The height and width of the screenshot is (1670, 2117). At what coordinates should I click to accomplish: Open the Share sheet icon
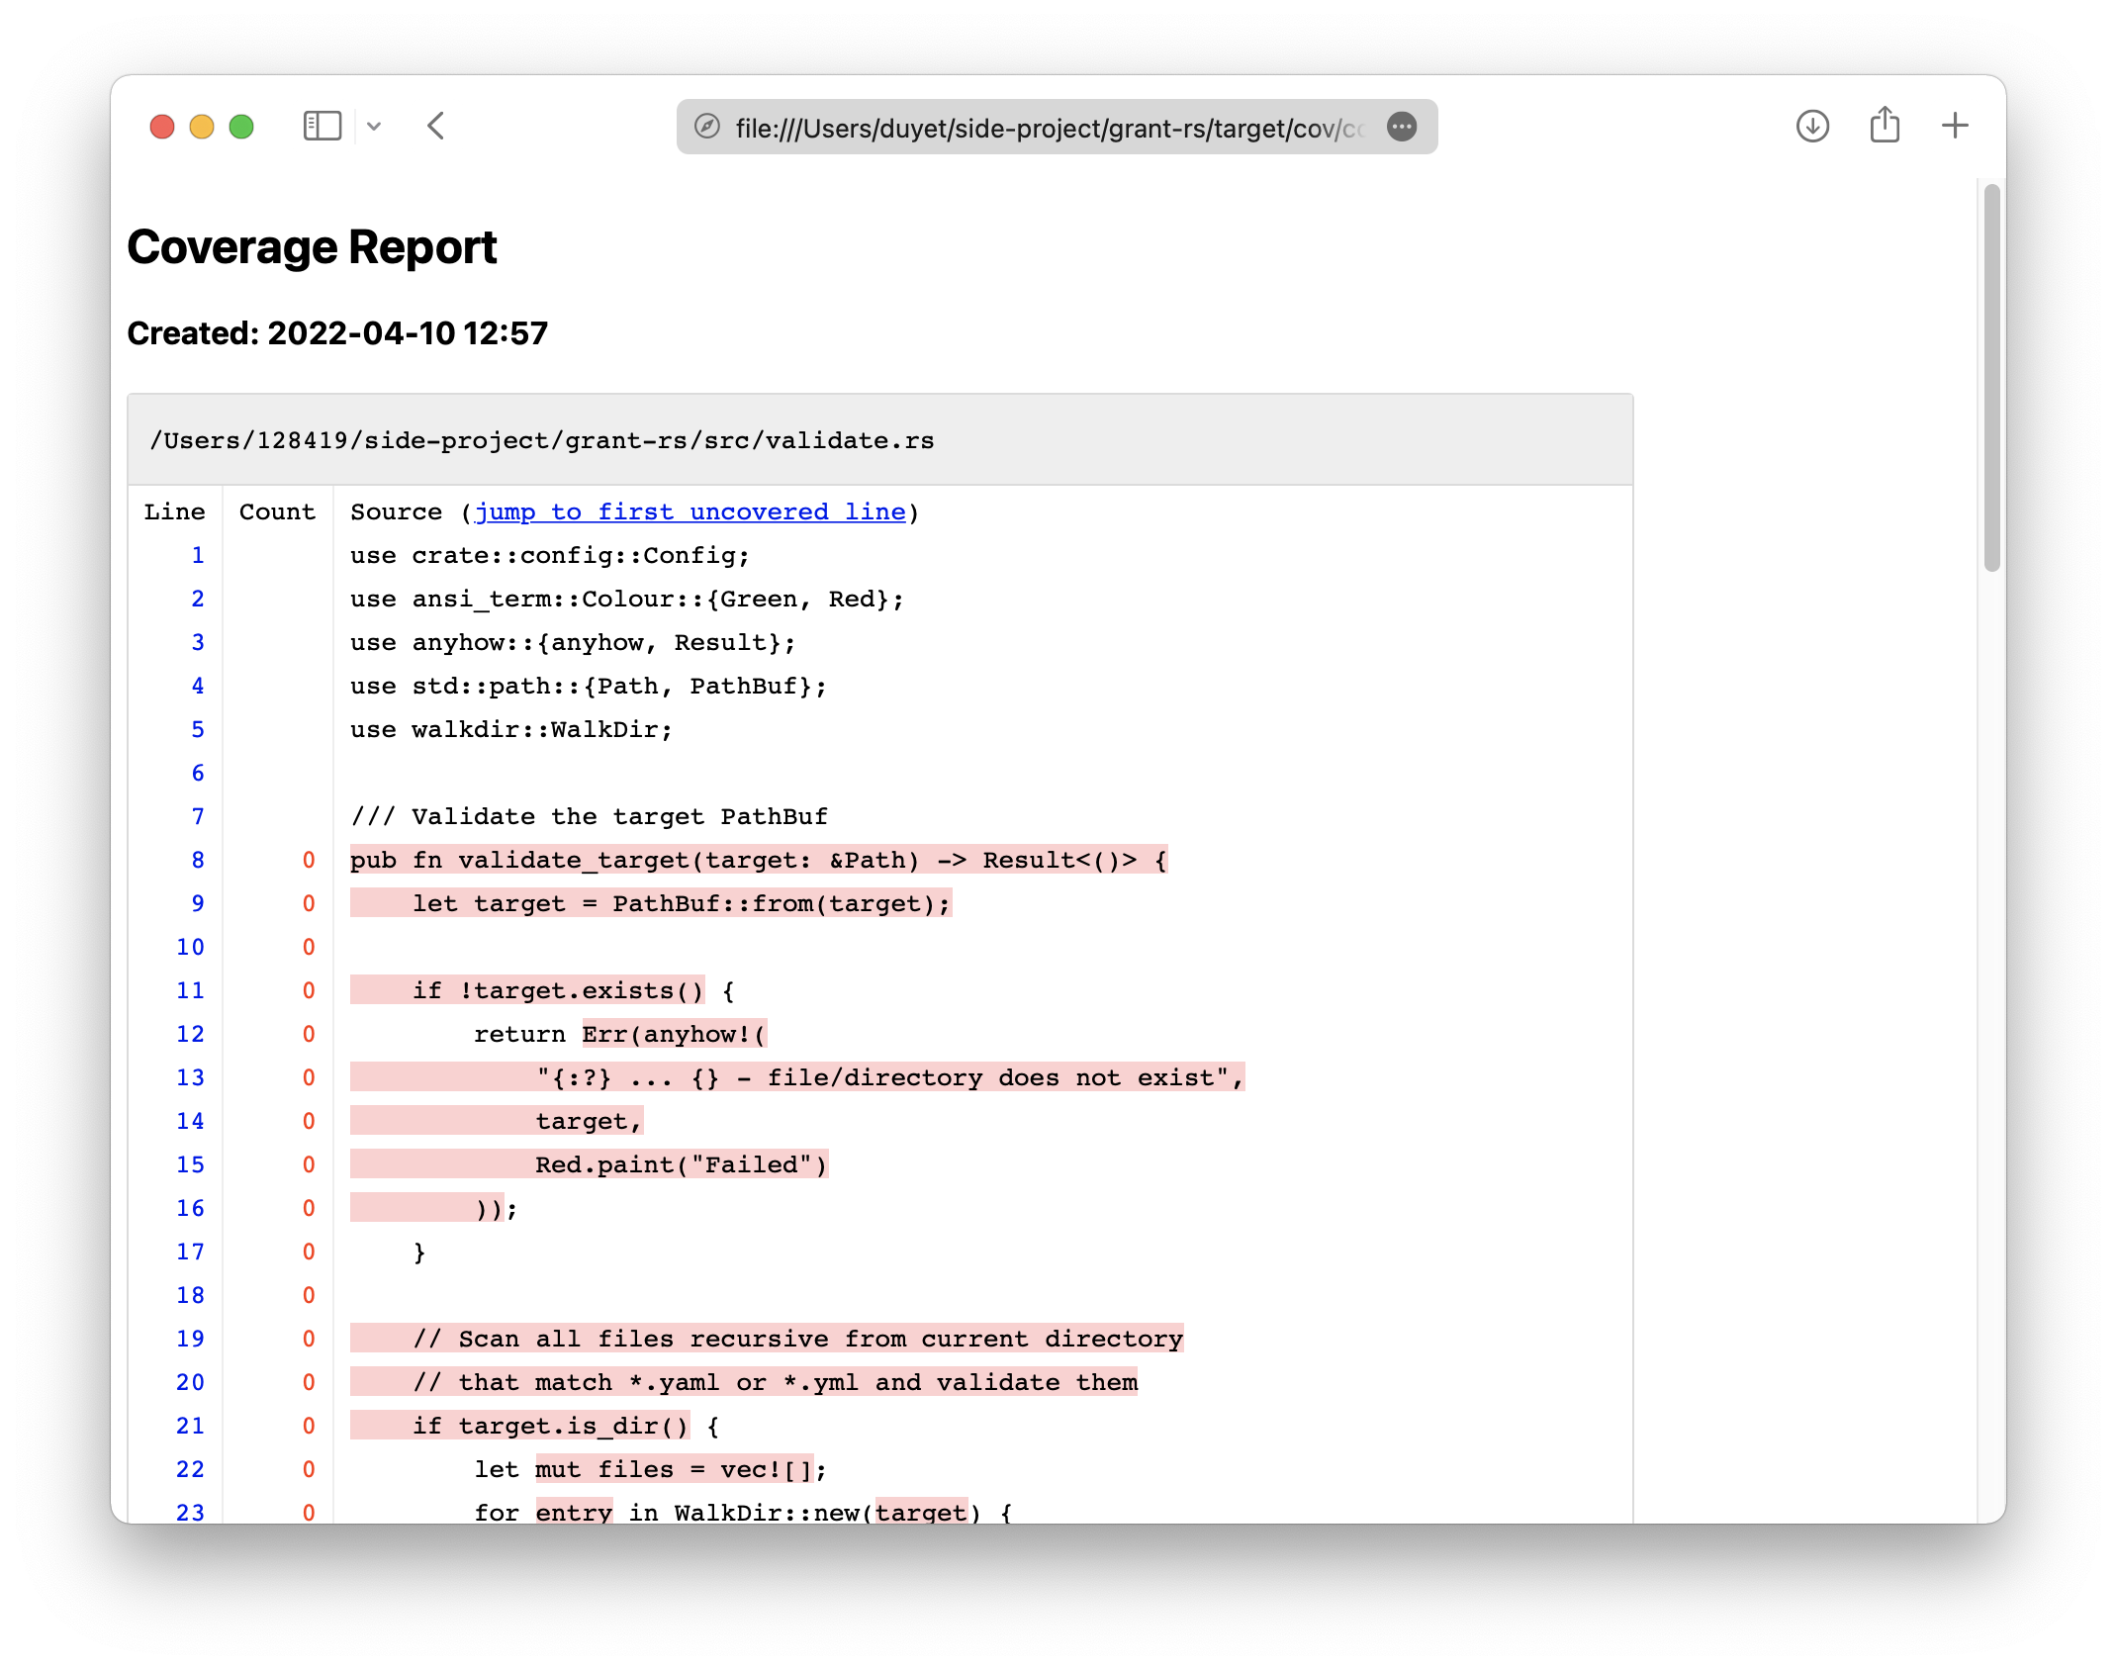tap(1885, 126)
